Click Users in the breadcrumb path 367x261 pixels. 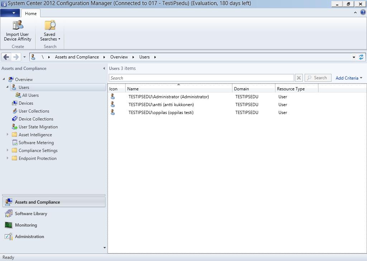(144, 57)
